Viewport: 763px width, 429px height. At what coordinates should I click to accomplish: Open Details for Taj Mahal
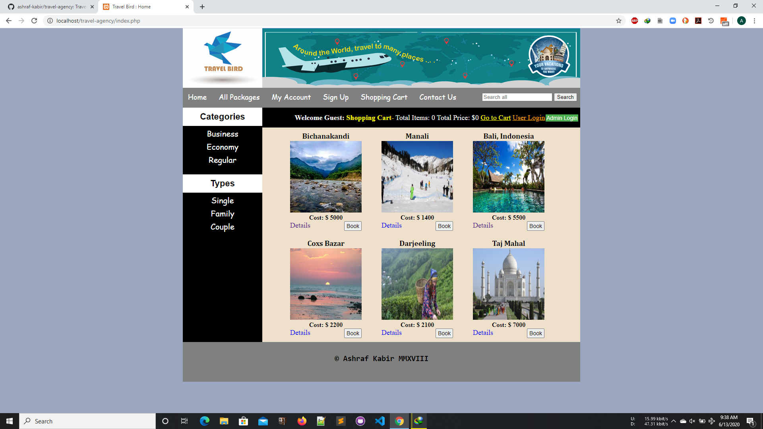pos(483,332)
